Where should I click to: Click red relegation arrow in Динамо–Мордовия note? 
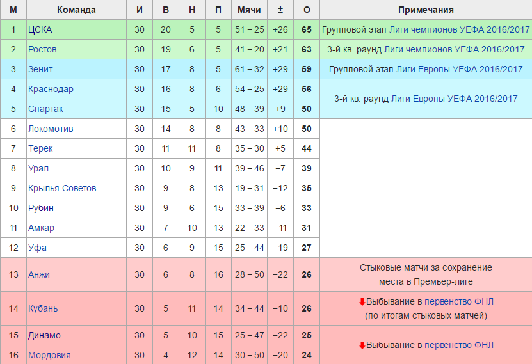point(362,345)
